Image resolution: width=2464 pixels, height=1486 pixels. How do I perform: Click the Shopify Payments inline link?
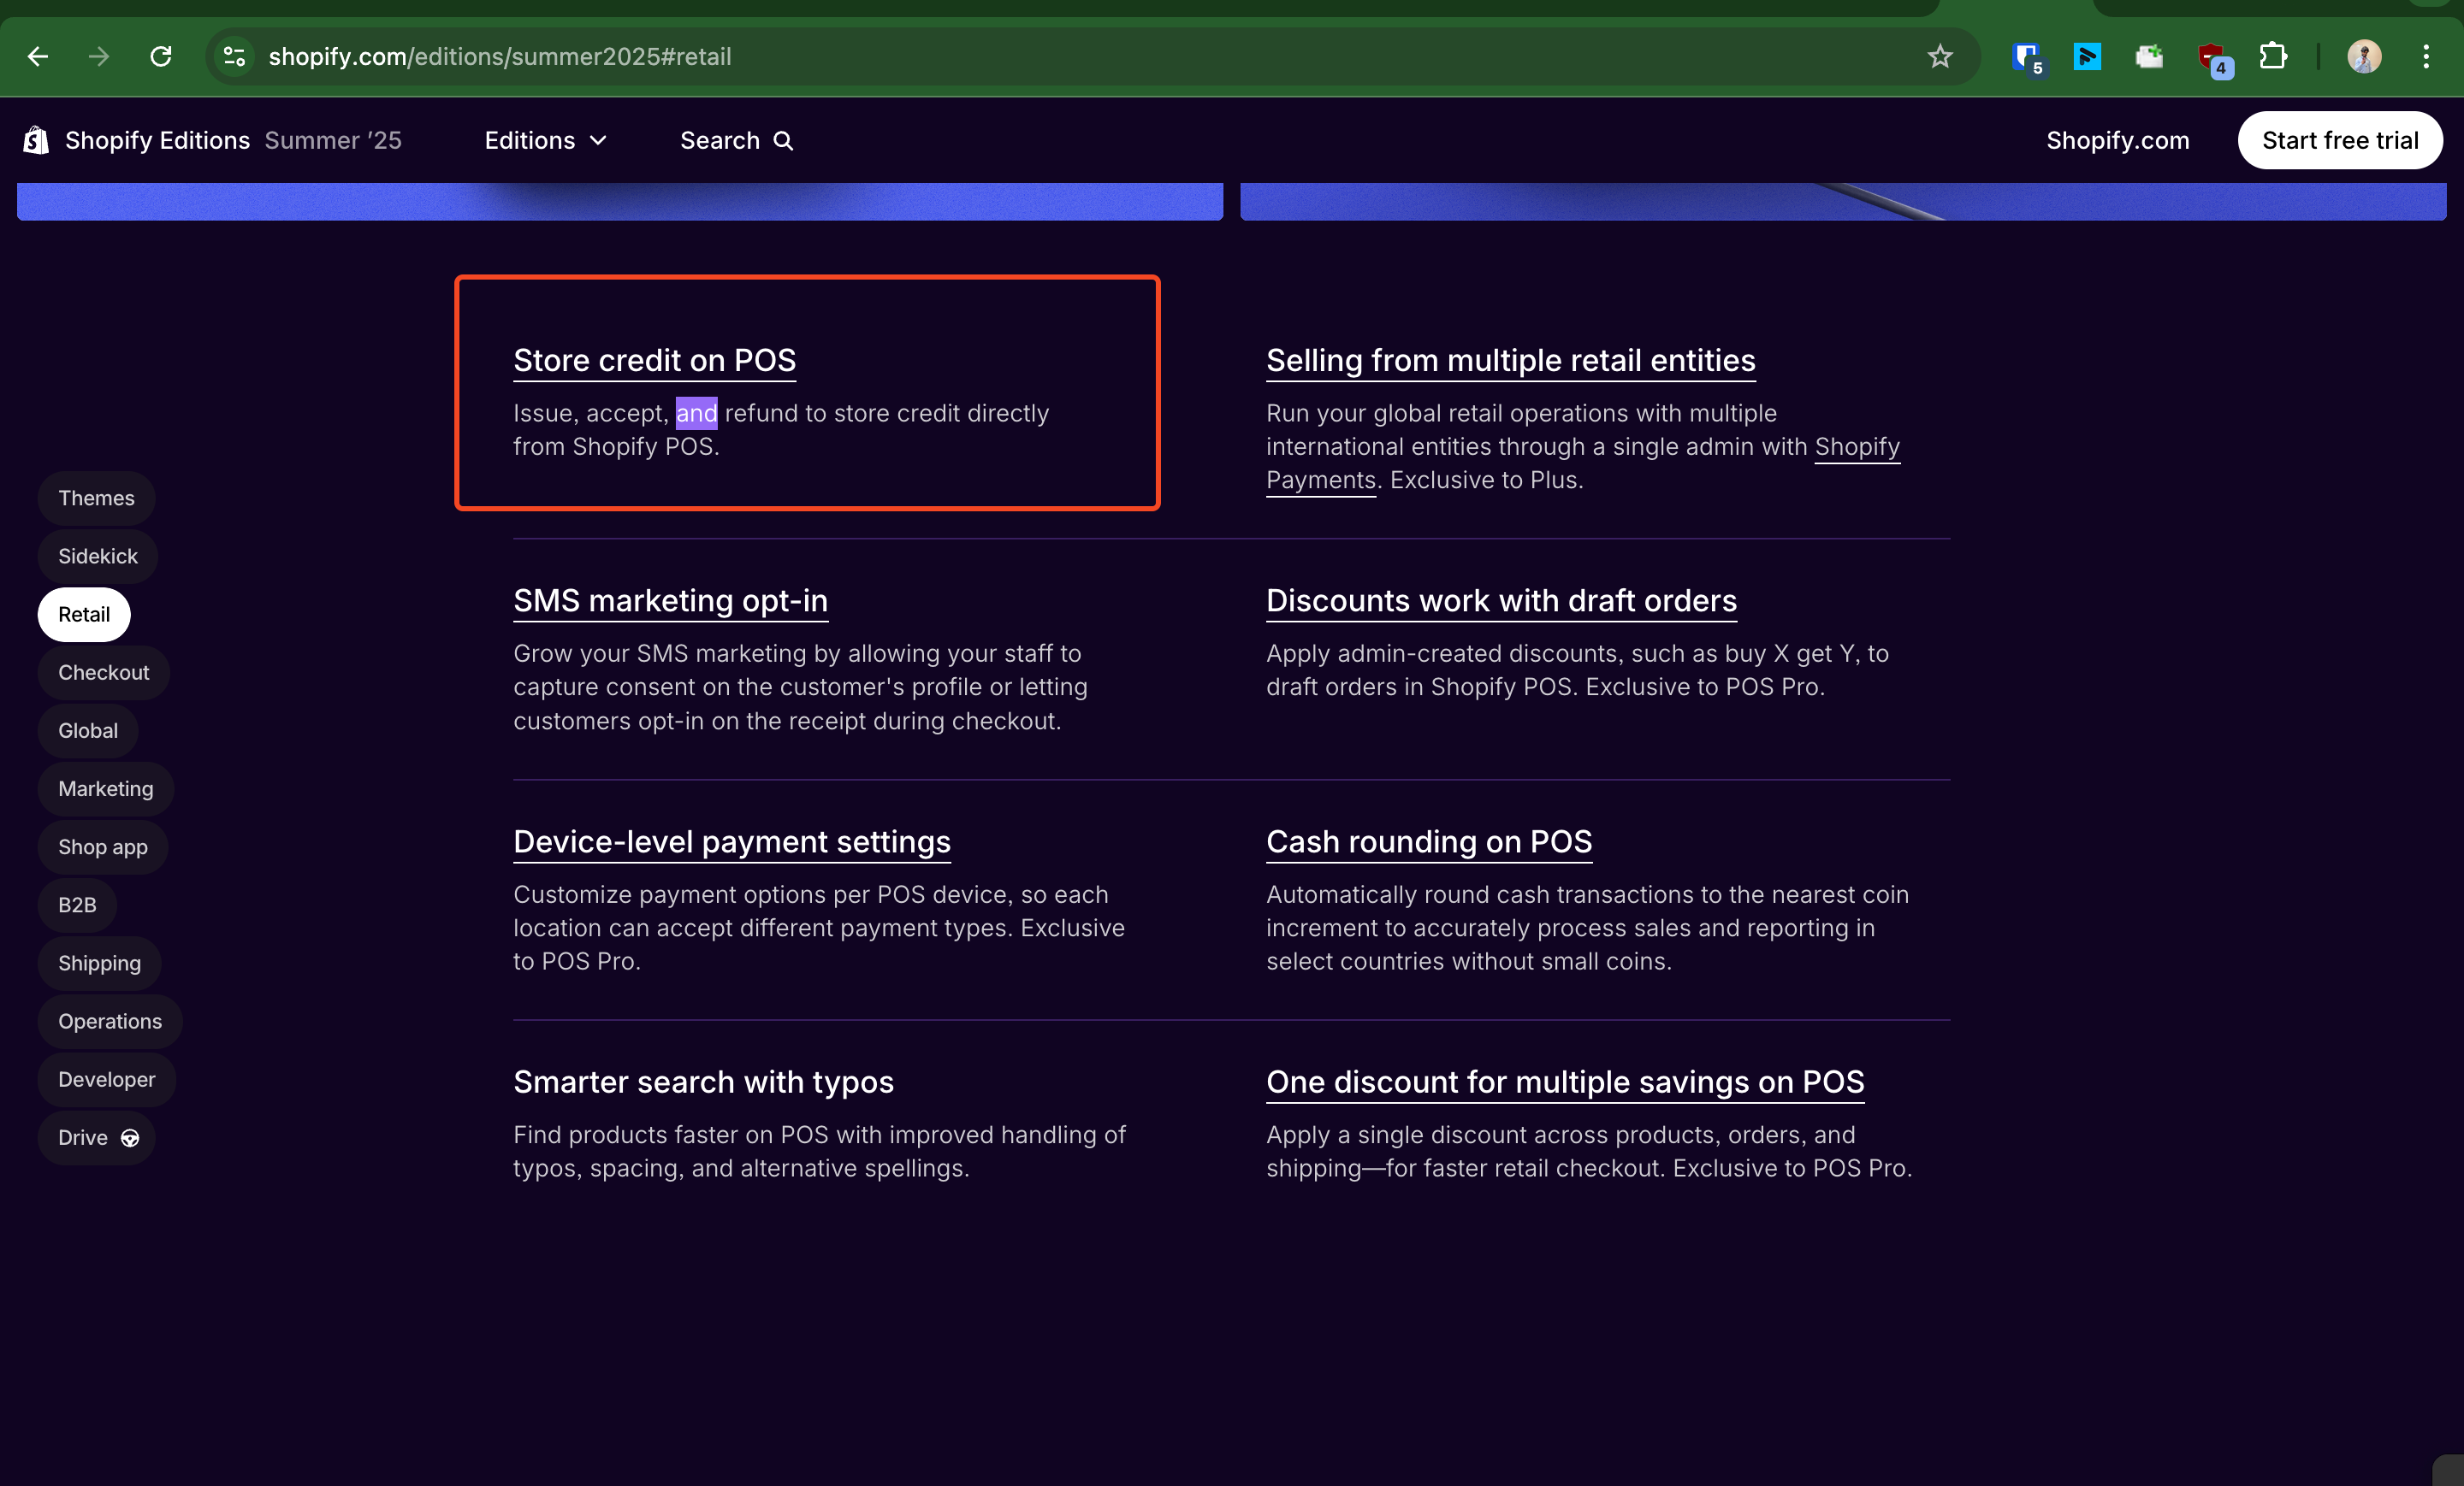(x=1856, y=446)
